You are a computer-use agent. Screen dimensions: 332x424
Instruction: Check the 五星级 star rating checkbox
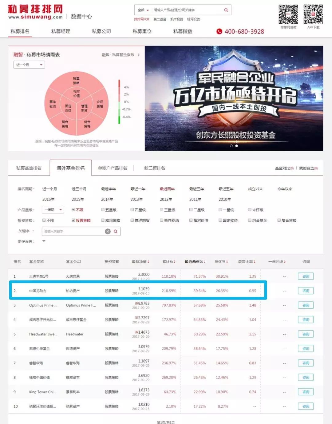[103, 210]
